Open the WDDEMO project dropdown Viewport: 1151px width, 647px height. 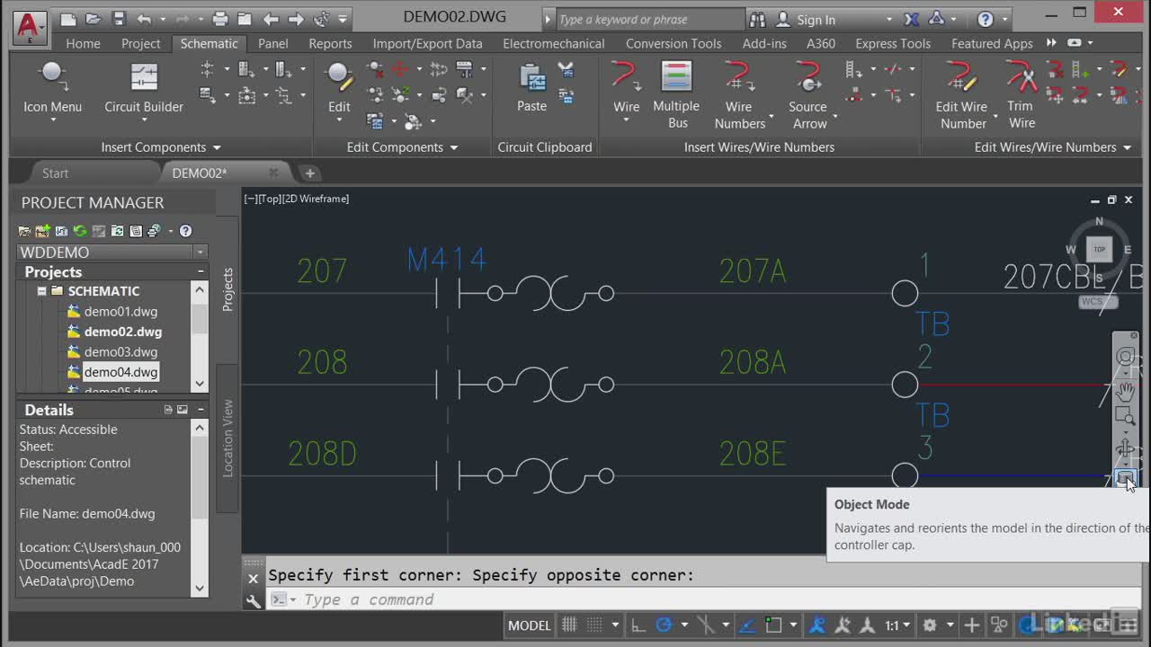[200, 253]
